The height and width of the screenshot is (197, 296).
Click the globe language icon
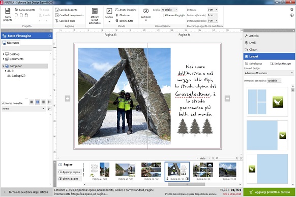pyautogui.click(x=292, y=15)
